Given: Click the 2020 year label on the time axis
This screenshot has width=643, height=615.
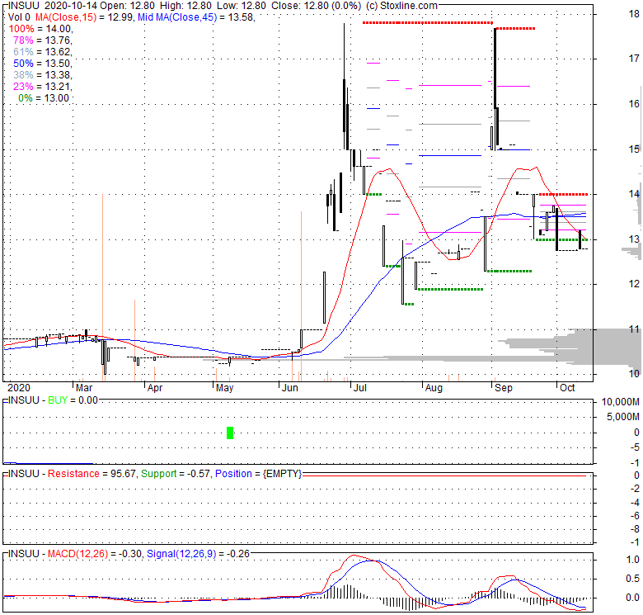Looking at the screenshot, I should coord(19,387).
